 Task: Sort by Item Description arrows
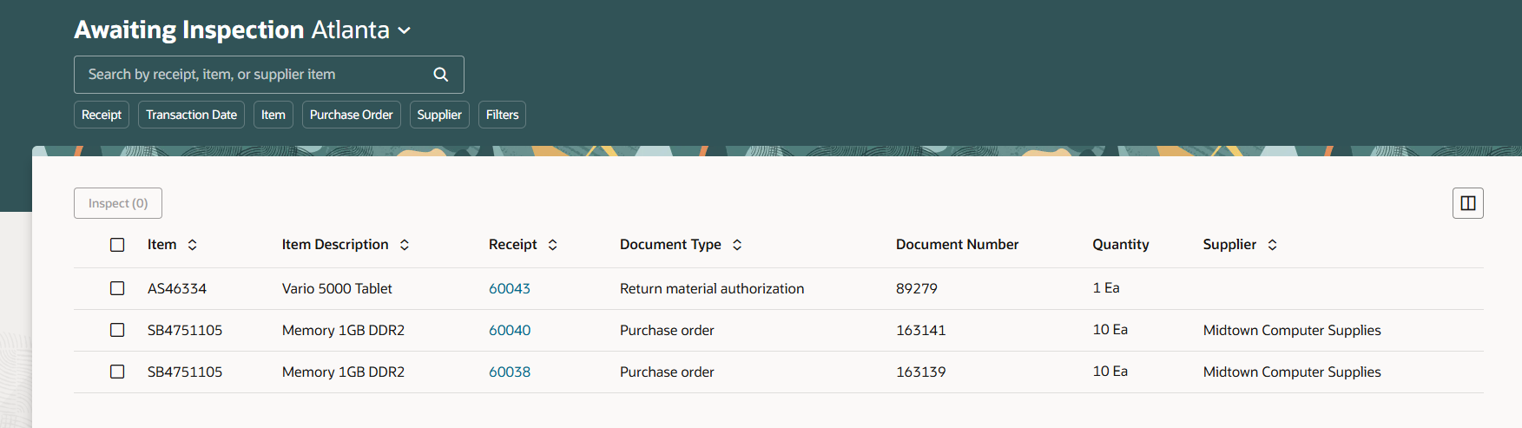click(405, 245)
